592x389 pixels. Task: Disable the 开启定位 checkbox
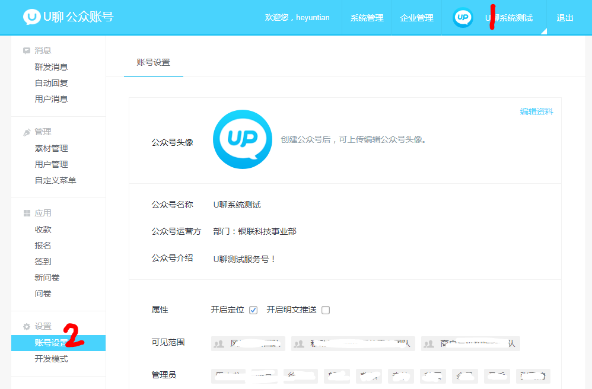tap(253, 310)
